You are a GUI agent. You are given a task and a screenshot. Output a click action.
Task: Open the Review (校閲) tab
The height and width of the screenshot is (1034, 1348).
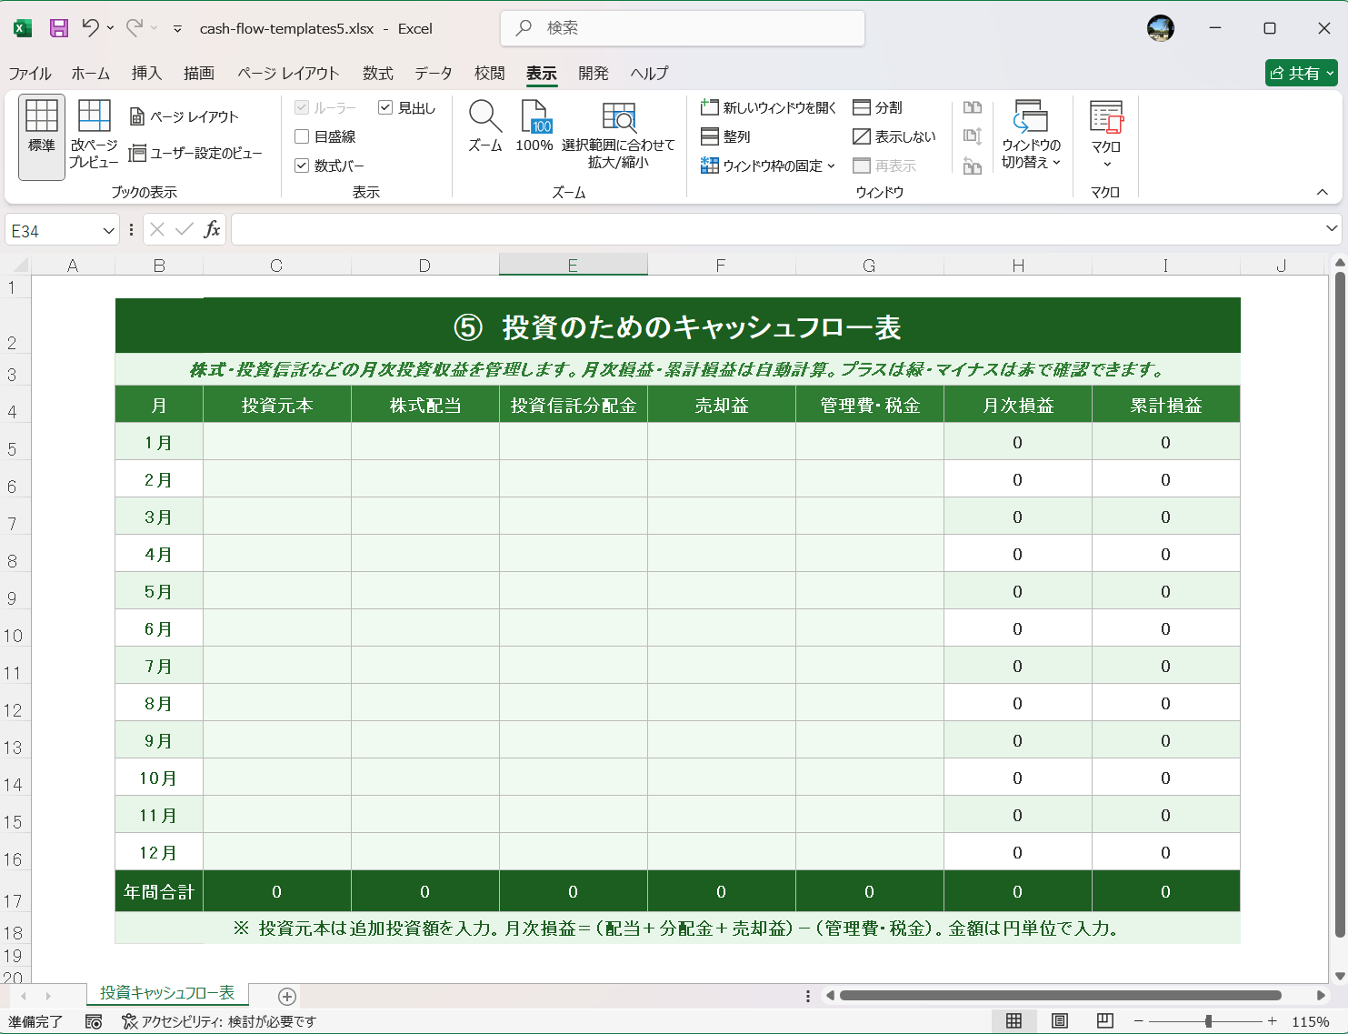point(489,74)
